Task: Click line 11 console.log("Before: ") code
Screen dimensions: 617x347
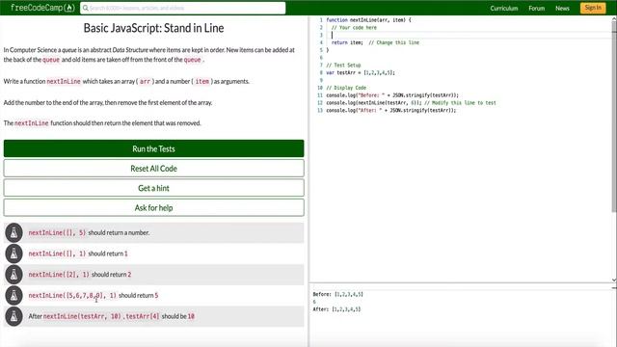Action: pyautogui.click(x=392, y=95)
